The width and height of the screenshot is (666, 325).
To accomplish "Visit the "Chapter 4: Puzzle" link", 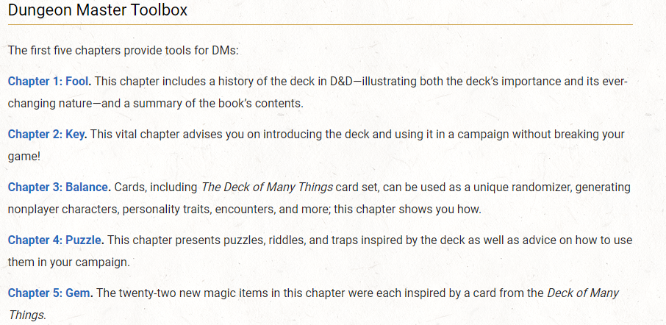I will click(x=55, y=240).
